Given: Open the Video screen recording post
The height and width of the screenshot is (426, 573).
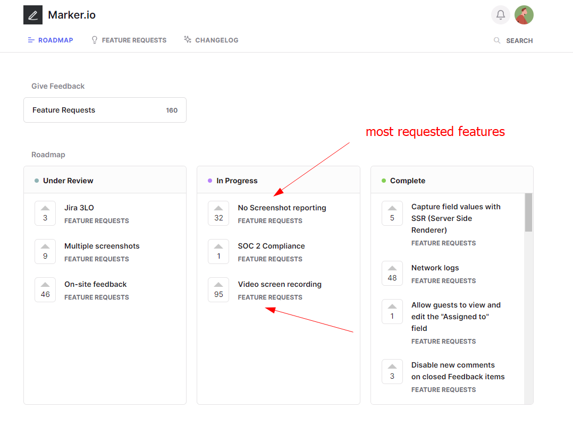Looking at the screenshot, I should (x=280, y=285).
